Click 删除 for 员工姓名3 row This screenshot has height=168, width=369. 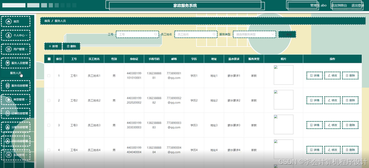click(x=350, y=125)
